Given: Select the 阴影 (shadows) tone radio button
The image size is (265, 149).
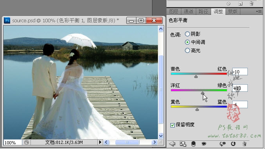Looking at the screenshot, I should [x=187, y=34].
